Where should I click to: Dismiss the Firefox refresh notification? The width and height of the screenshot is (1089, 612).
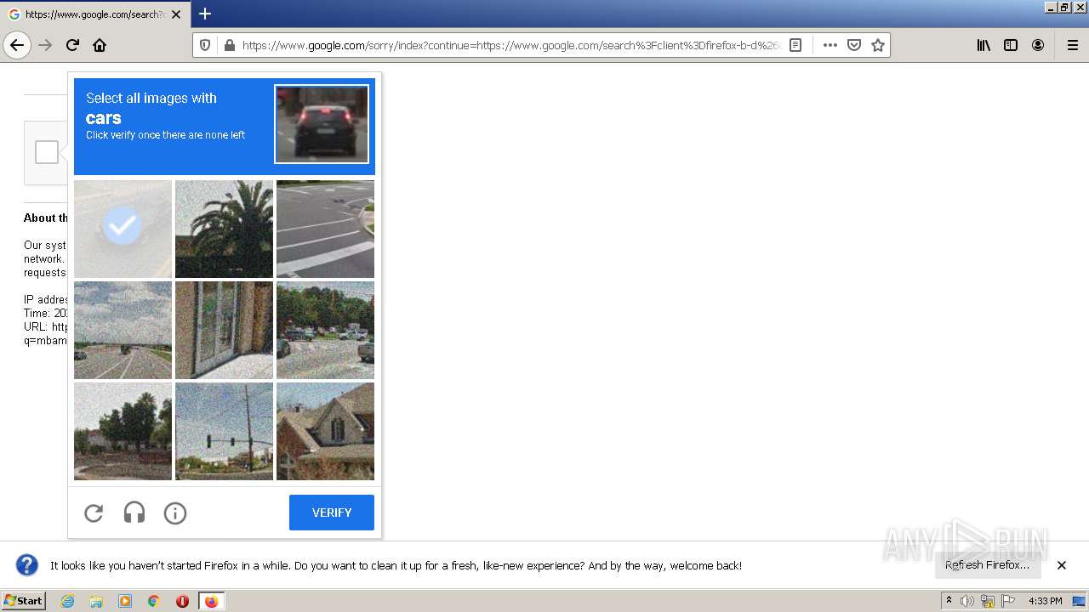(1062, 565)
